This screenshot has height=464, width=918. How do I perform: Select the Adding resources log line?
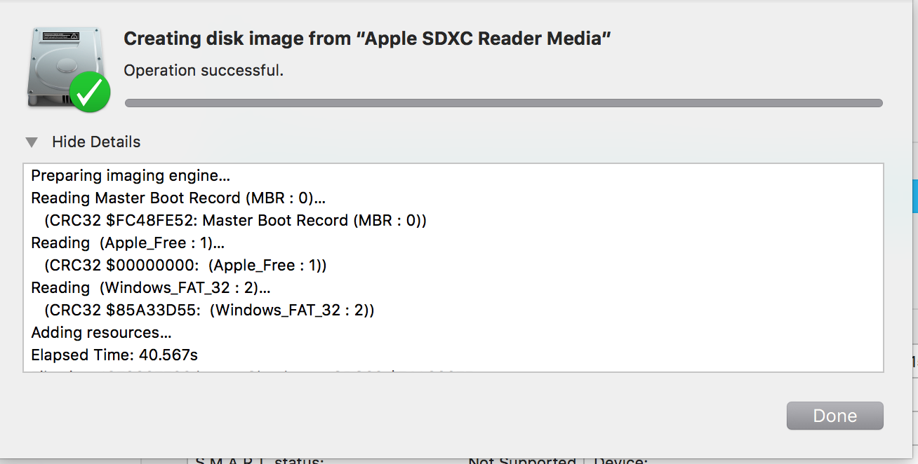click(x=101, y=333)
